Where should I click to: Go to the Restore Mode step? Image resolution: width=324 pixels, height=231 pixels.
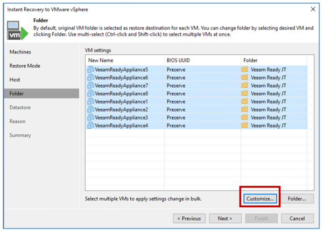pos(25,66)
